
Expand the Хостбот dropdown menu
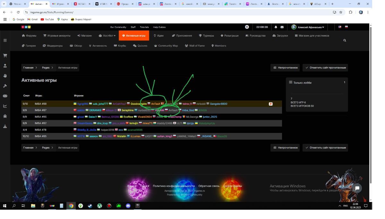pyautogui.click(x=107, y=36)
